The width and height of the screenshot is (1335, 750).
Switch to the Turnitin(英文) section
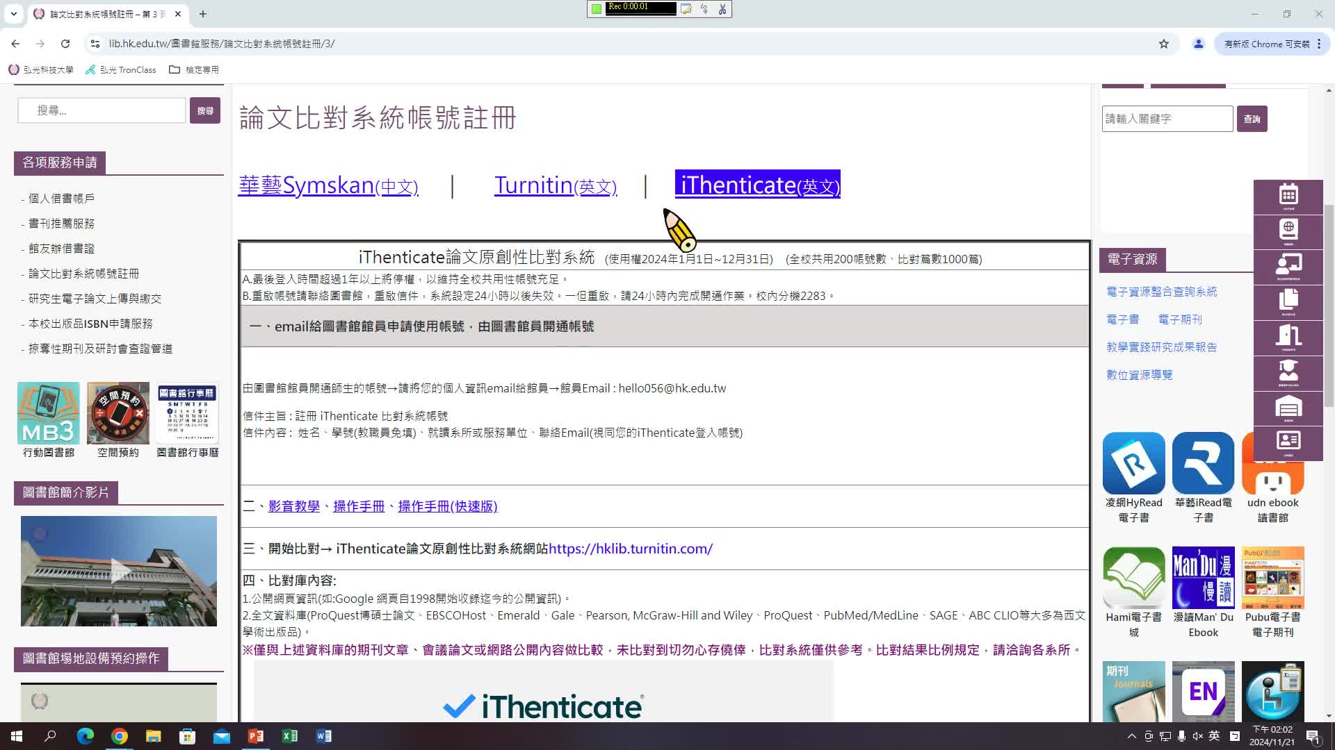556,185
